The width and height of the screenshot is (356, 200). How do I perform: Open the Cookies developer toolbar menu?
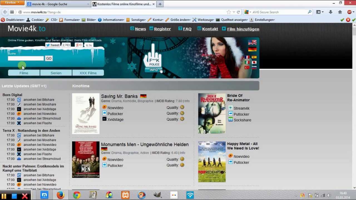click(x=35, y=20)
